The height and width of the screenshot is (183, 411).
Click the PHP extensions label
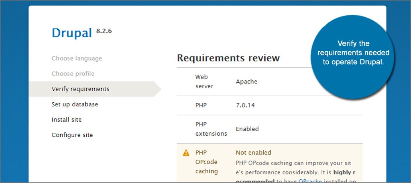point(211,129)
